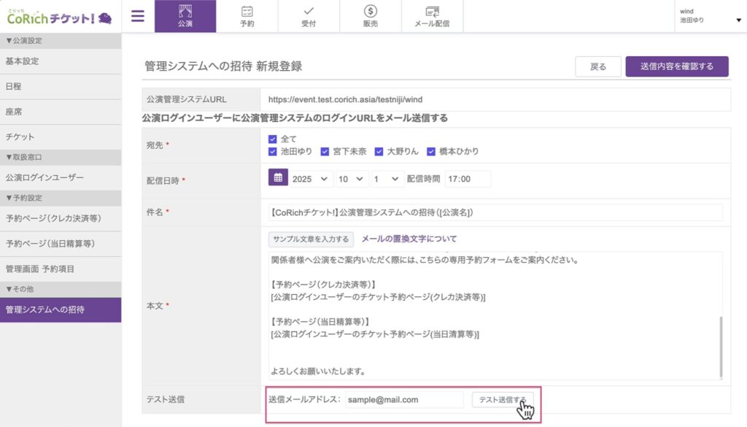Open メールの置換文字について link
Viewport: 747px width, 427px height.
[x=409, y=239]
